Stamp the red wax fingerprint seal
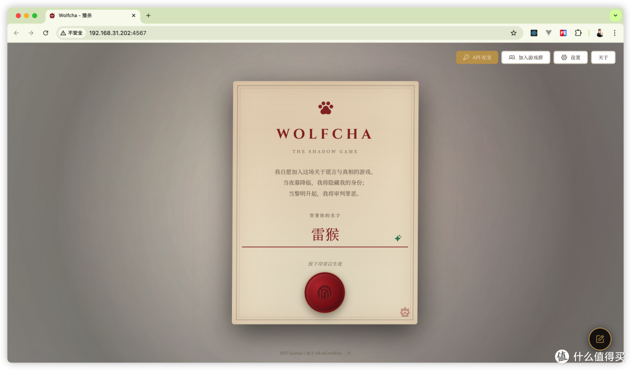Image resolution: width=631 pixels, height=370 pixels. [x=325, y=293]
